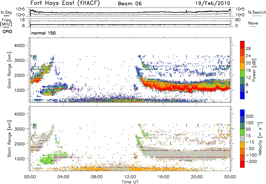Image resolution: width=266 pixels, height=184 pixels.
Task: Click the red bottom of the velocity colorbar
Action: (242, 164)
